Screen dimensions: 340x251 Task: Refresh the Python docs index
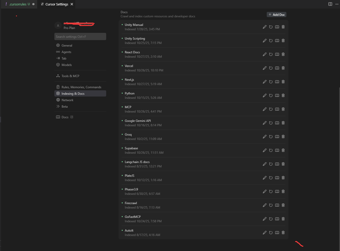[x=271, y=95]
